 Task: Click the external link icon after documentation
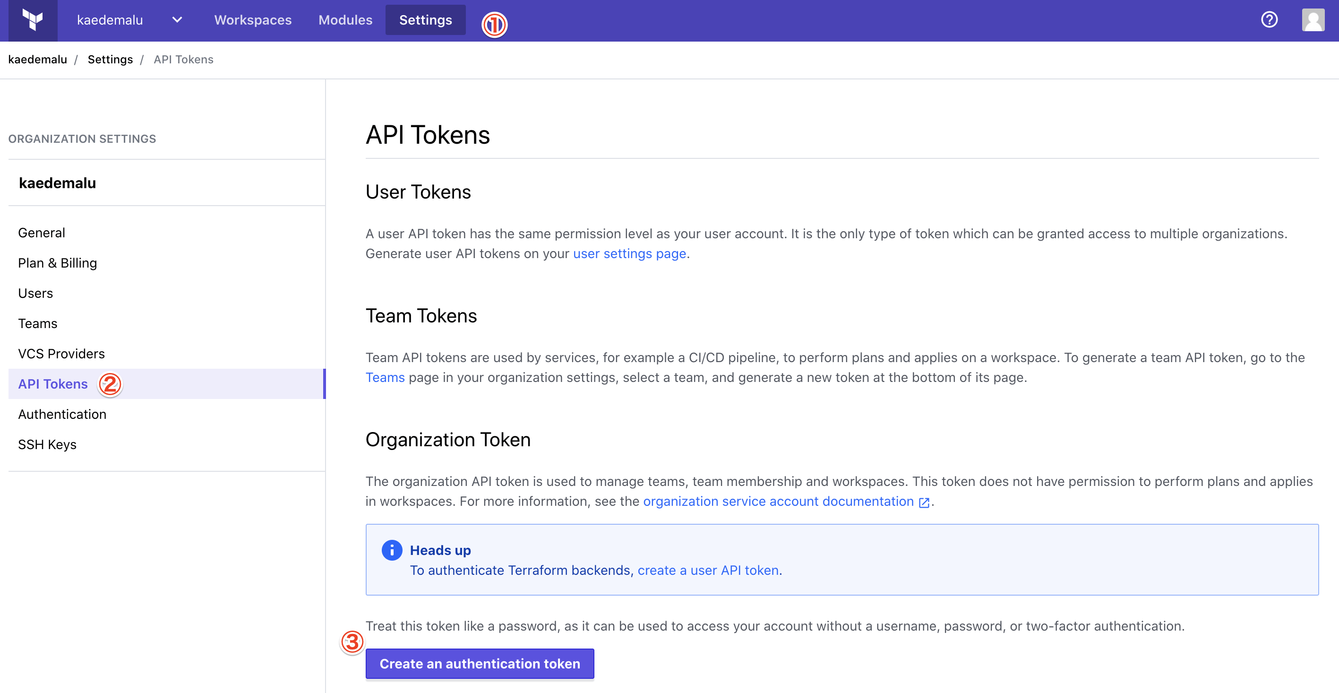[924, 502]
